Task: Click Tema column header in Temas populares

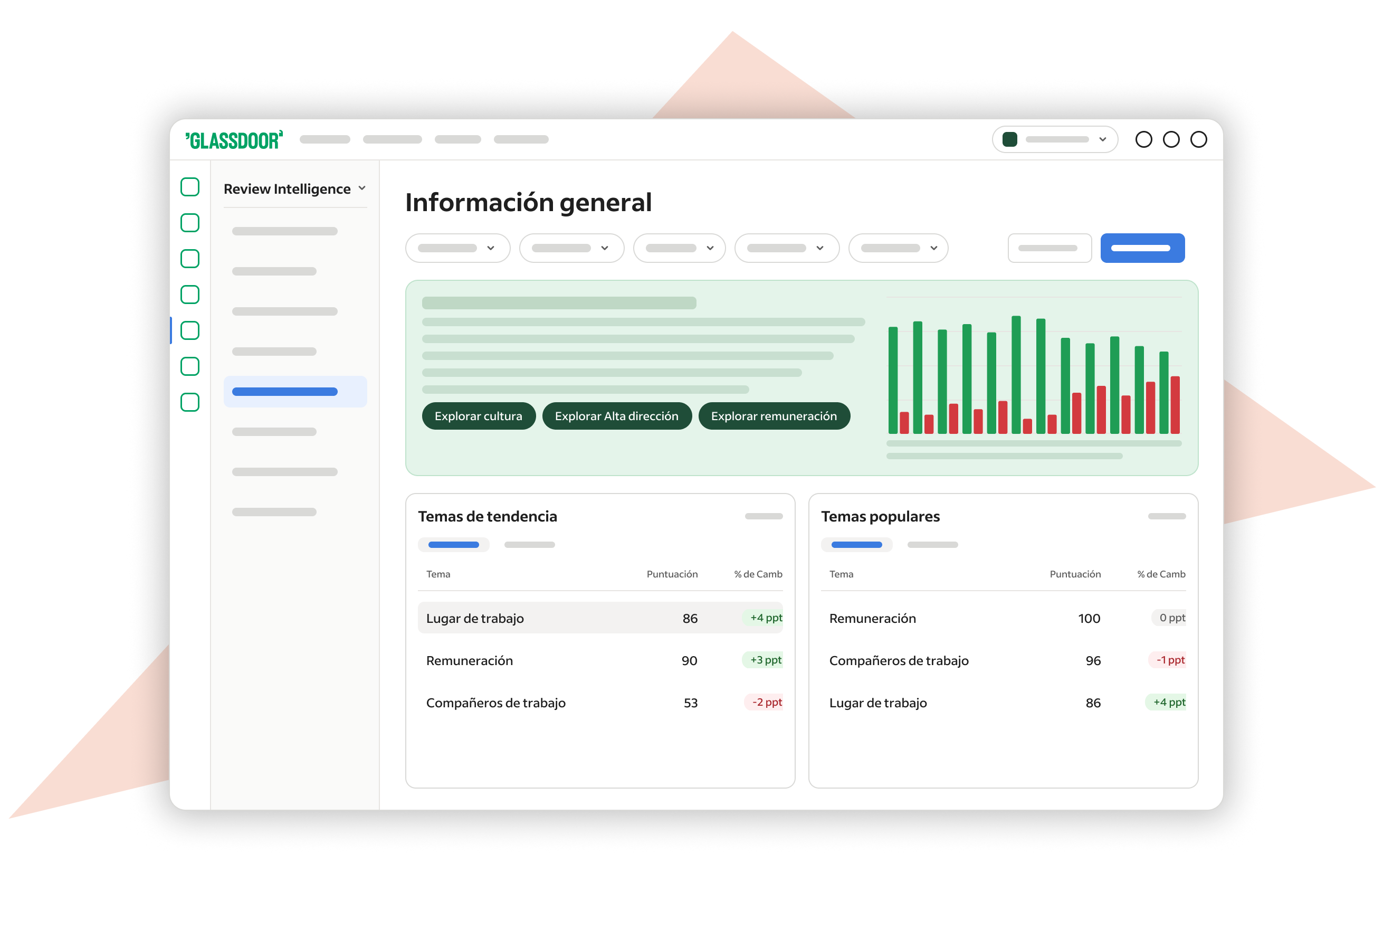Action: [x=841, y=574]
